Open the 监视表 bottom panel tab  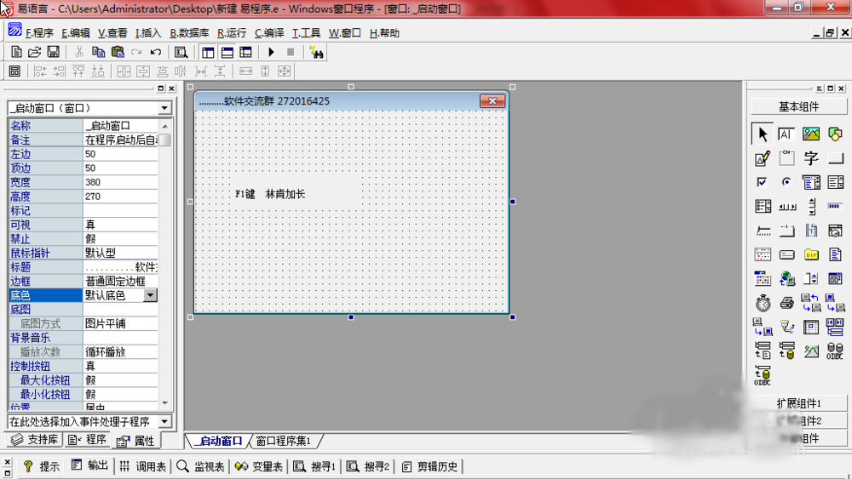(201, 466)
